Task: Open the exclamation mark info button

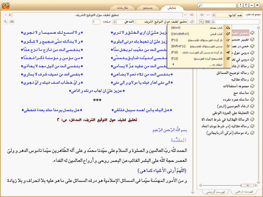Action: point(240,5)
